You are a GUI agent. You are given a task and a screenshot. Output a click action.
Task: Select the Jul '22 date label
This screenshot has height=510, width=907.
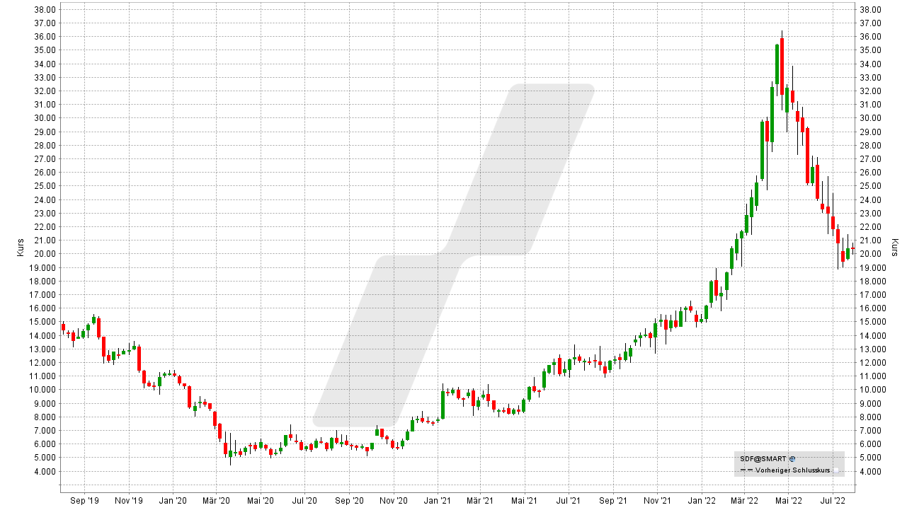coord(832,501)
